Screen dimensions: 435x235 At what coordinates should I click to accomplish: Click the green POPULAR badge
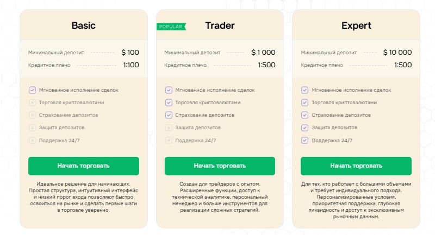click(171, 26)
